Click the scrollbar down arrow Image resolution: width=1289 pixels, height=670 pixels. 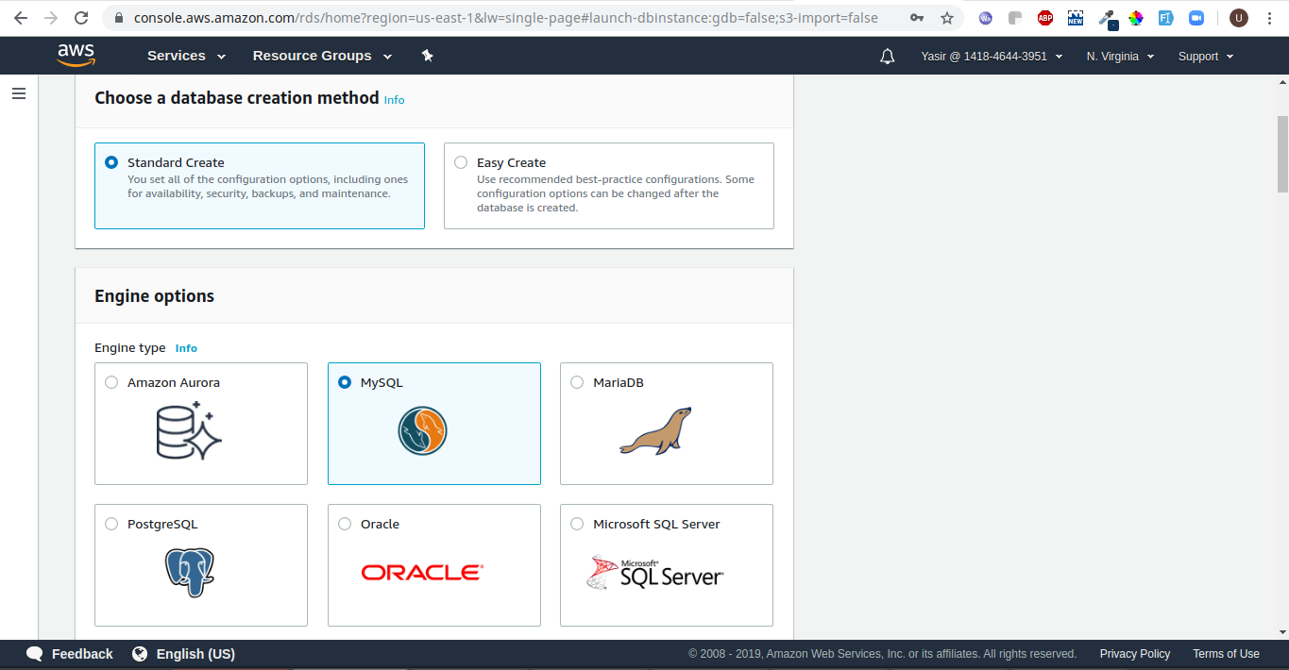tap(1281, 632)
